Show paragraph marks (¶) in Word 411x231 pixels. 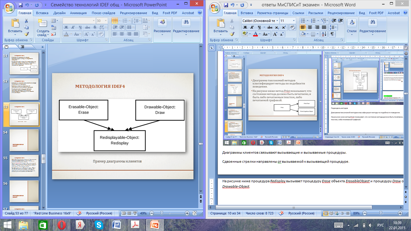(x=332, y=34)
